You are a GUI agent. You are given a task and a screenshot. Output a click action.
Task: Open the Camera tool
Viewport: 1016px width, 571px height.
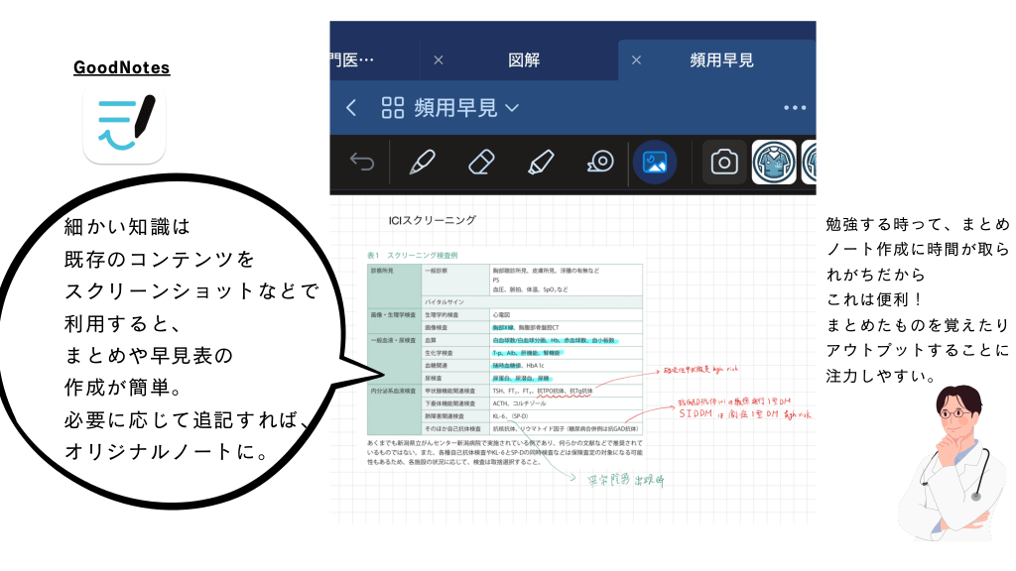point(724,163)
